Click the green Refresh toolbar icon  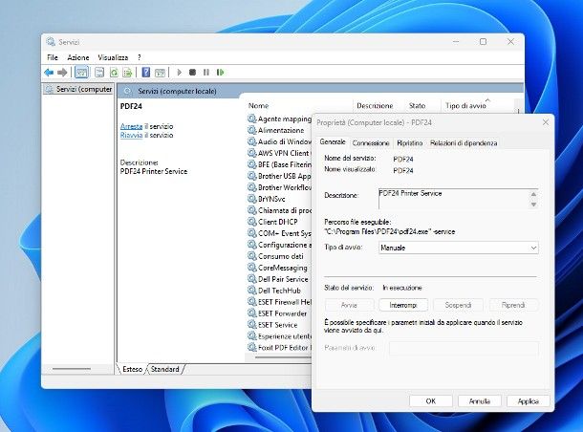(114, 73)
